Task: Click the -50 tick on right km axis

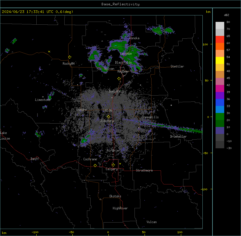Action: [x=205, y=153]
